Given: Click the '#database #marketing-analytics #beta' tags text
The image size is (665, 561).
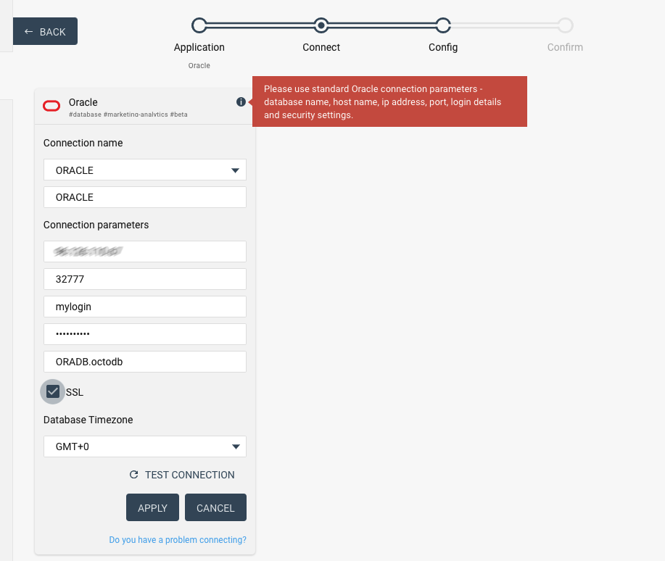Looking at the screenshot, I should click(128, 115).
